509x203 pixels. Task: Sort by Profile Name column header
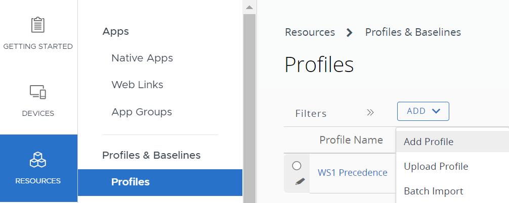tap(351, 140)
